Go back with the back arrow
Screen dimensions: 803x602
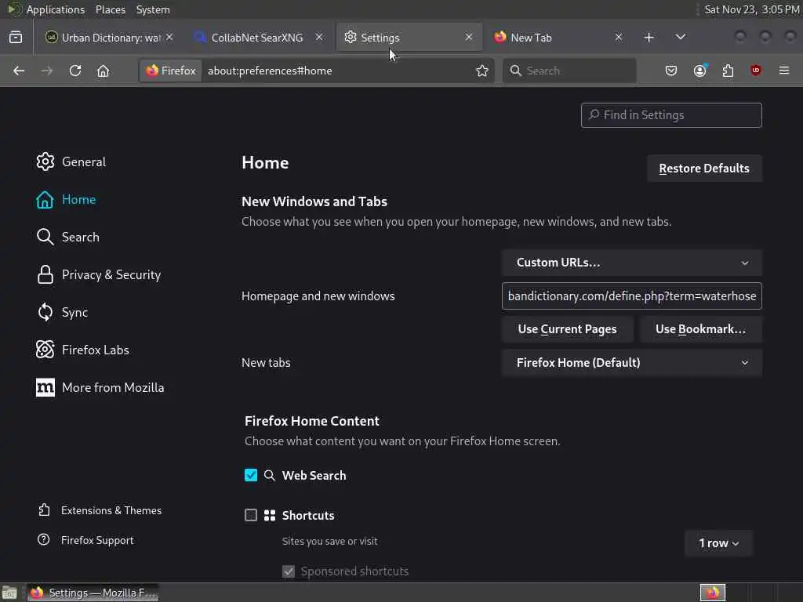[x=19, y=71]
